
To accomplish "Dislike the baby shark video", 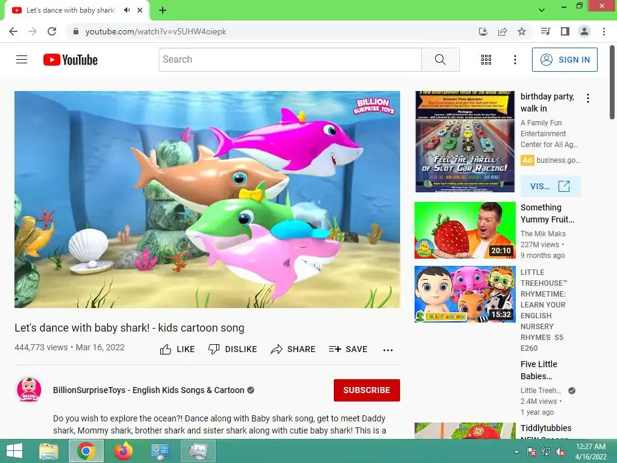I will [233, 349].
